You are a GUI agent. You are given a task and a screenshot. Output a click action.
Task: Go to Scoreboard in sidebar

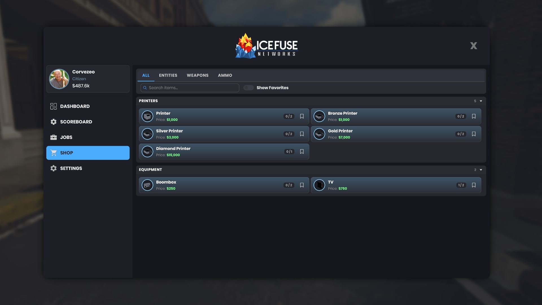pos(76,122)
